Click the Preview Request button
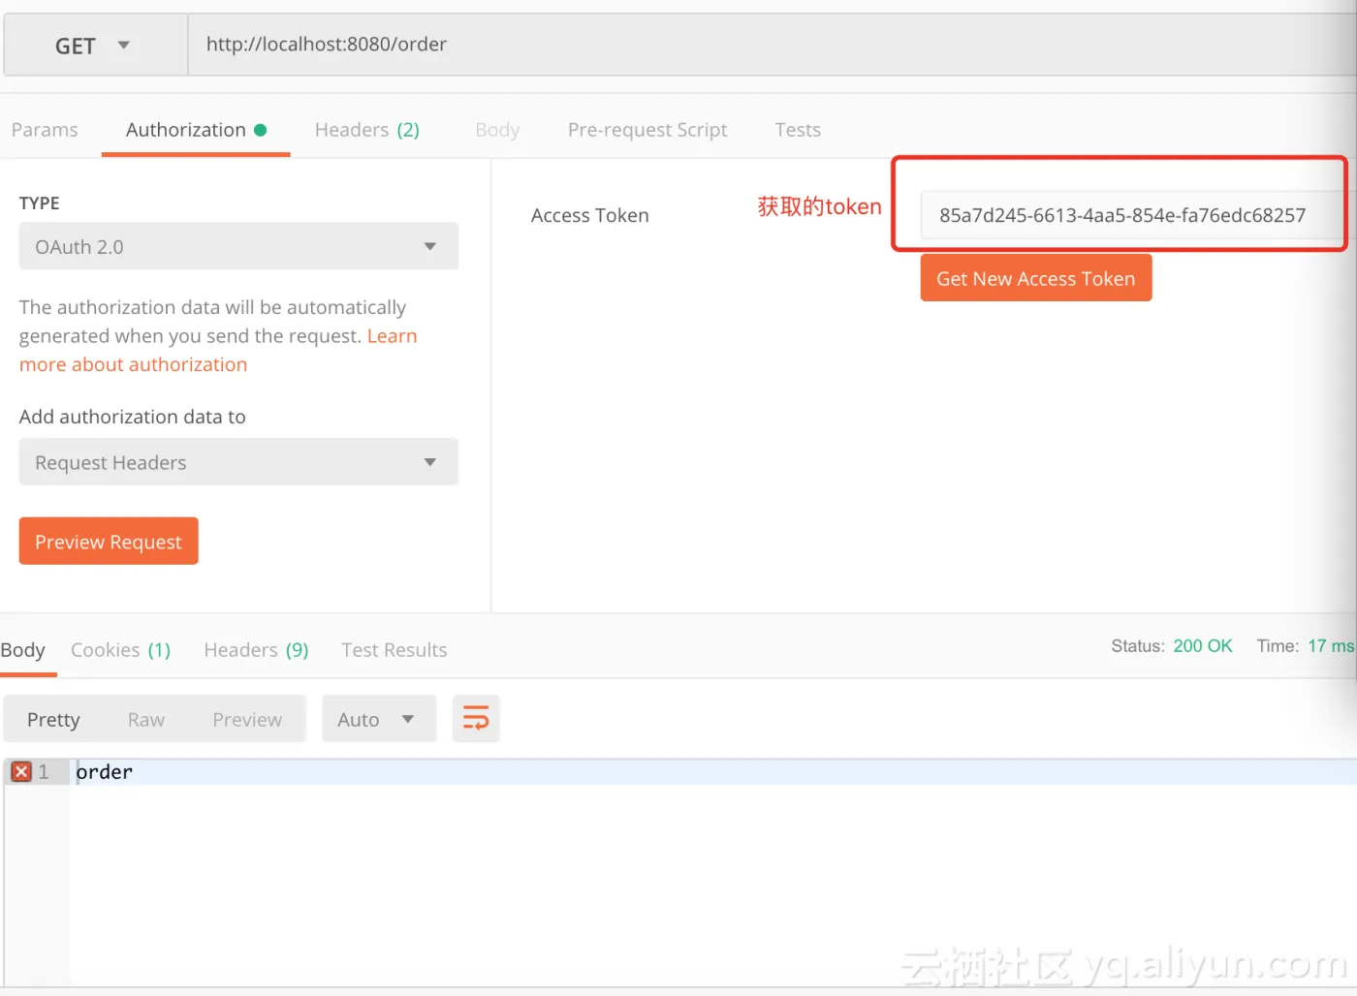Viewport: 1357px width, 996px height. (109, 541)
